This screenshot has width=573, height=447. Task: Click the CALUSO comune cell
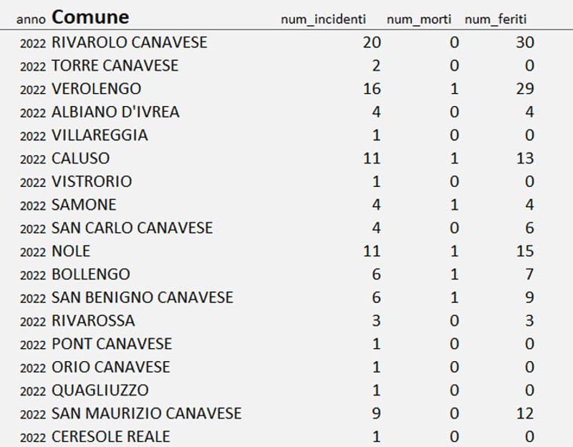pyautogui.click(x=80, y=158)
